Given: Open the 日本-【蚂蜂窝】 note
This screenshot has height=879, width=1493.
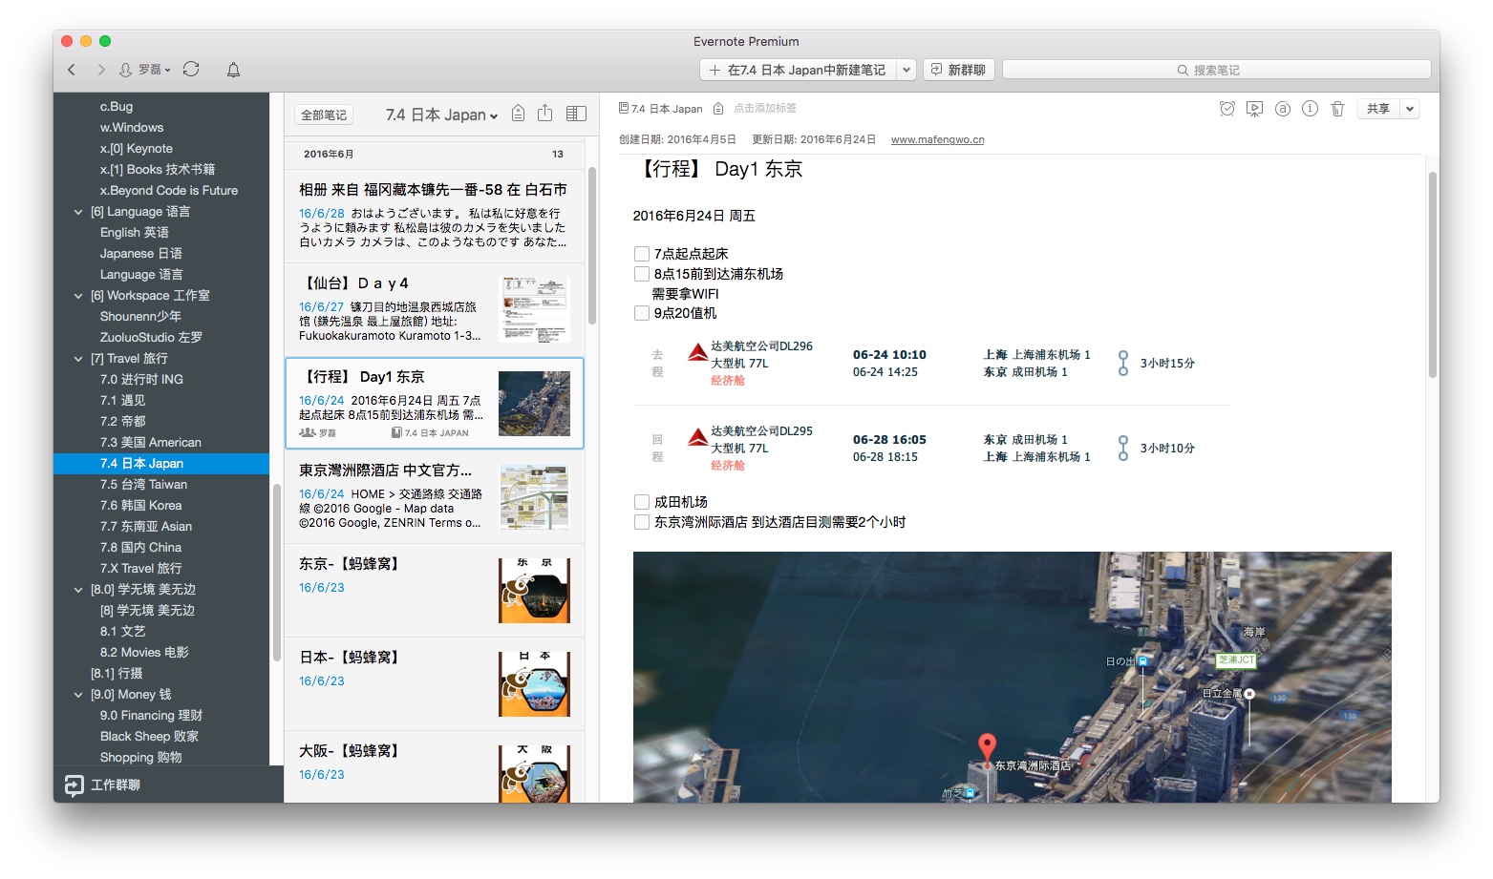Looking at the screenshot, I should click(x=435, y=683).
